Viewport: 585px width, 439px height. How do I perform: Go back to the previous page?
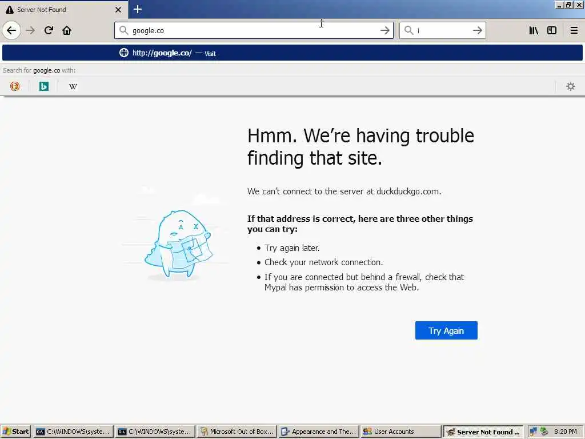(x=11, y=30)
